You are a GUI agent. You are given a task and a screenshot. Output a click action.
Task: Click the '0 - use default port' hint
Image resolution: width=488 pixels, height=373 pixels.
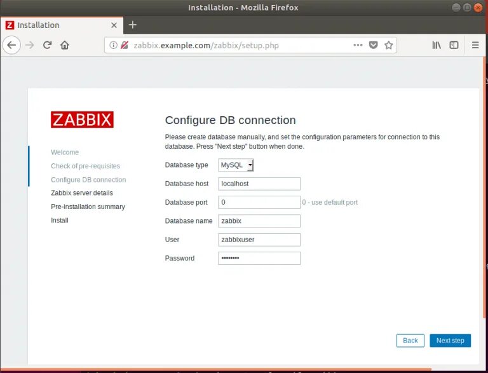pyautogui.click(x=330, y=202)
